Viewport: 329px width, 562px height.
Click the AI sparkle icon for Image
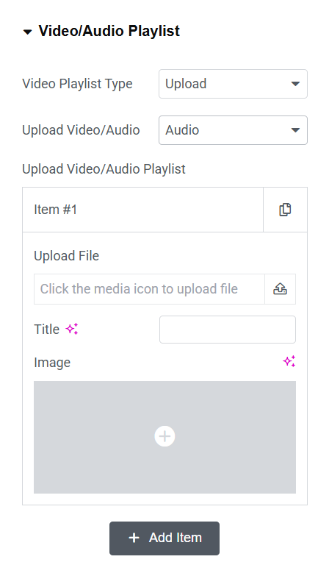click(x=289, y=361)
